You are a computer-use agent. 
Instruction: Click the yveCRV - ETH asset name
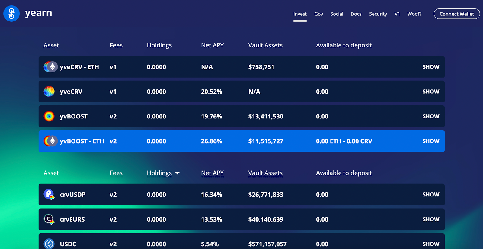click(79, 67)
